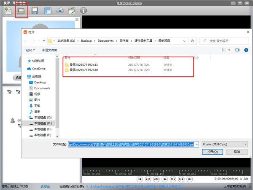
Task: Click the 打开(O) button
Action: 213,152
